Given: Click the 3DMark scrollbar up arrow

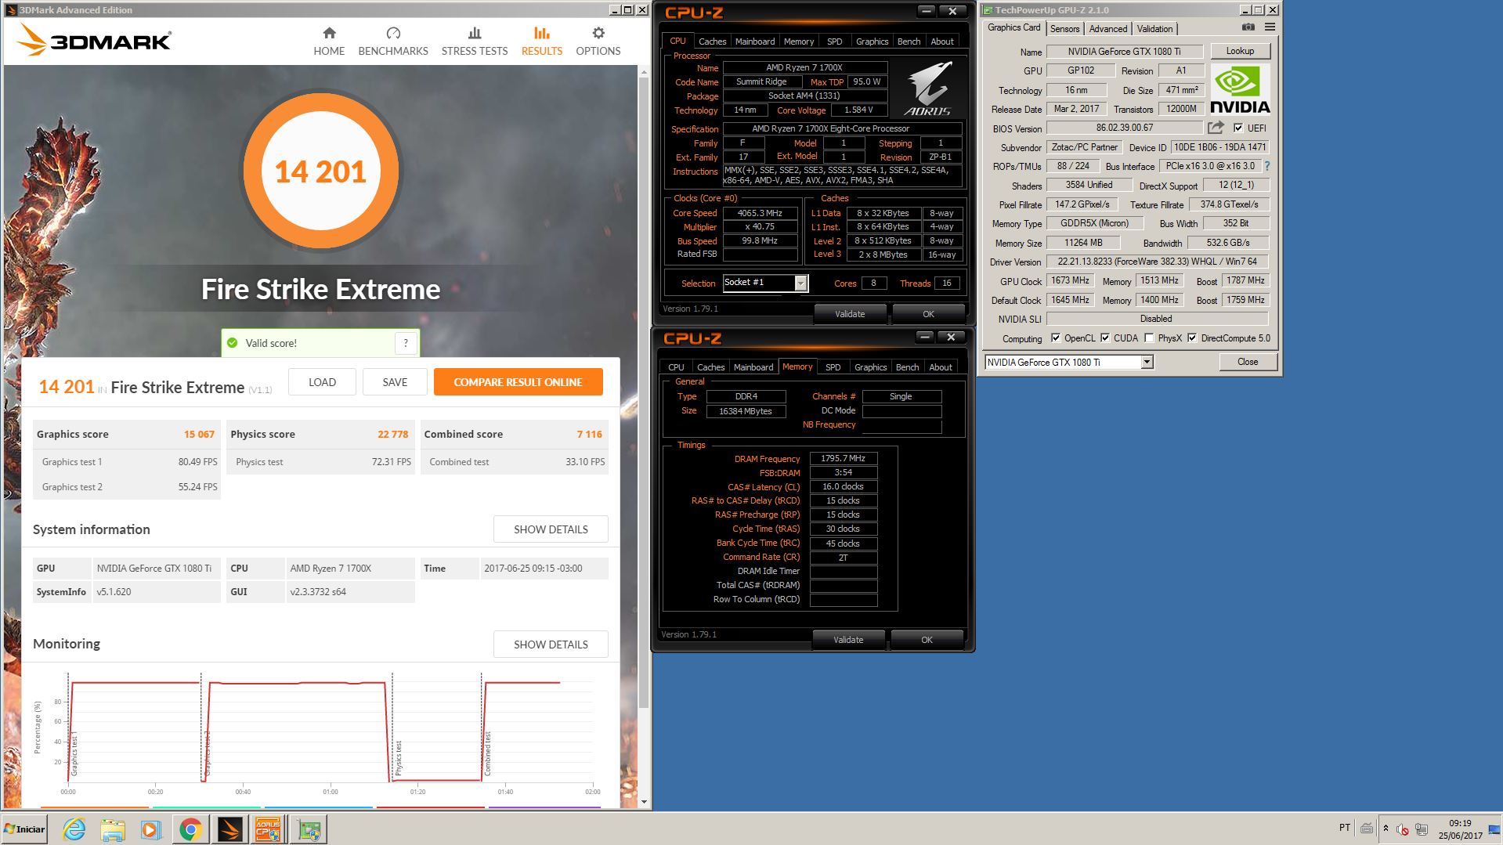Looking at the screenshot, I should 644,72.
